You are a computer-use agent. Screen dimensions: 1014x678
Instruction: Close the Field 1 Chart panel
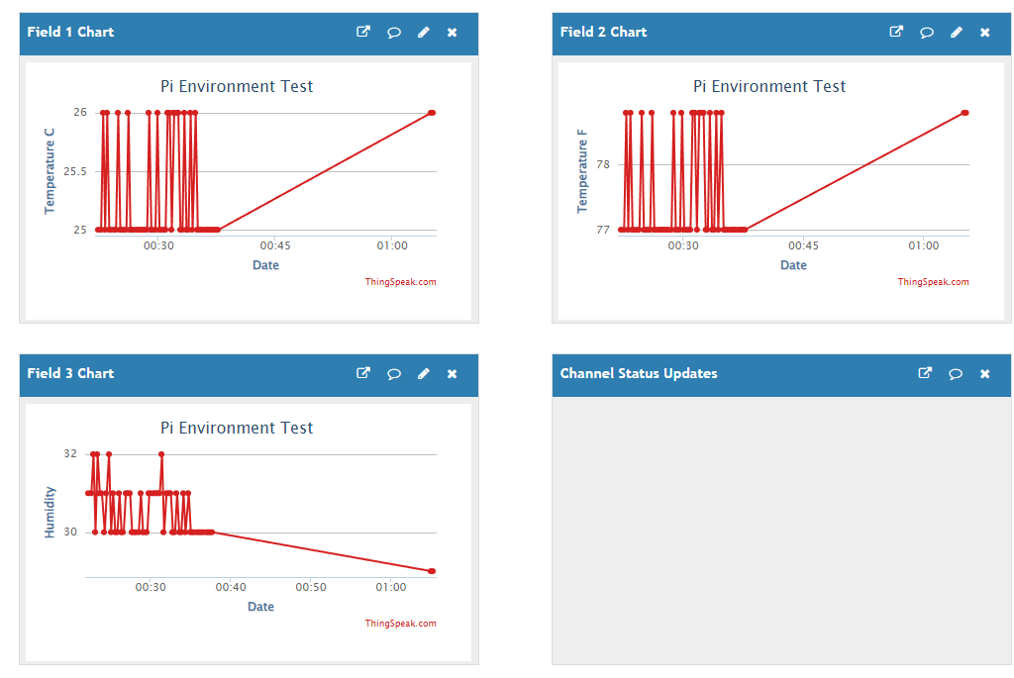tap(453, 32)
